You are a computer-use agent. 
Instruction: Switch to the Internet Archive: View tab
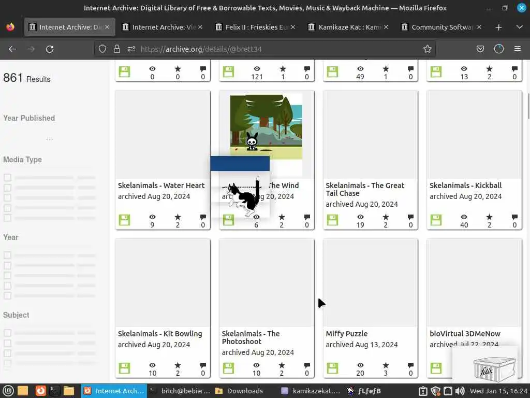pos(162,27)
